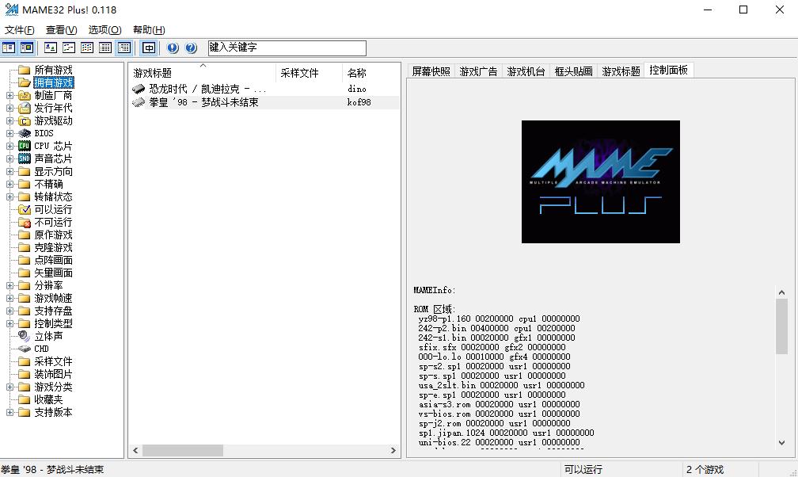Viewport: 798px width, 477px height.
Task: Click the chip icon beside 恐龙时代
Action: pos(139,90)
